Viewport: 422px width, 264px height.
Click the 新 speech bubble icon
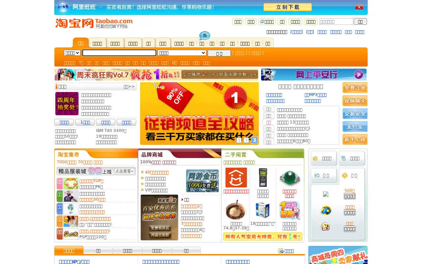(204, 36)
